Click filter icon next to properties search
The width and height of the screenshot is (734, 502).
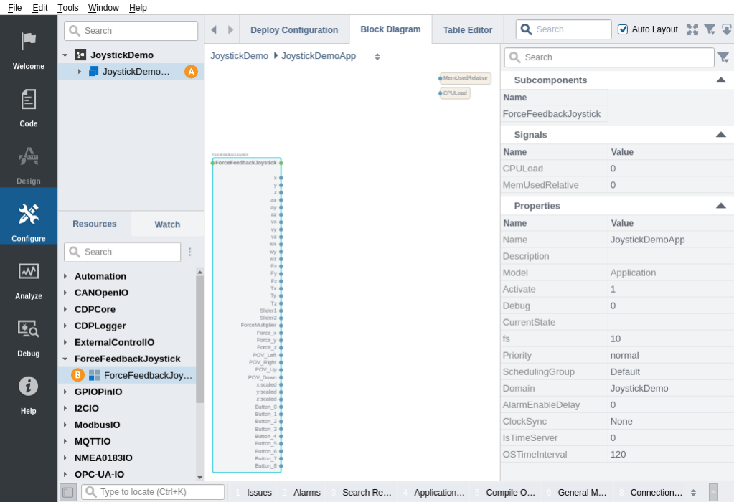pos(723,57)
